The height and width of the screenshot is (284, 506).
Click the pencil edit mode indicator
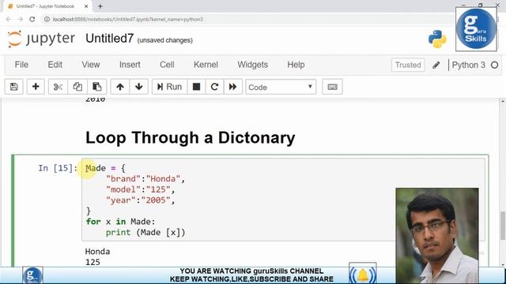pyautogui.click(x=436, y=65)
